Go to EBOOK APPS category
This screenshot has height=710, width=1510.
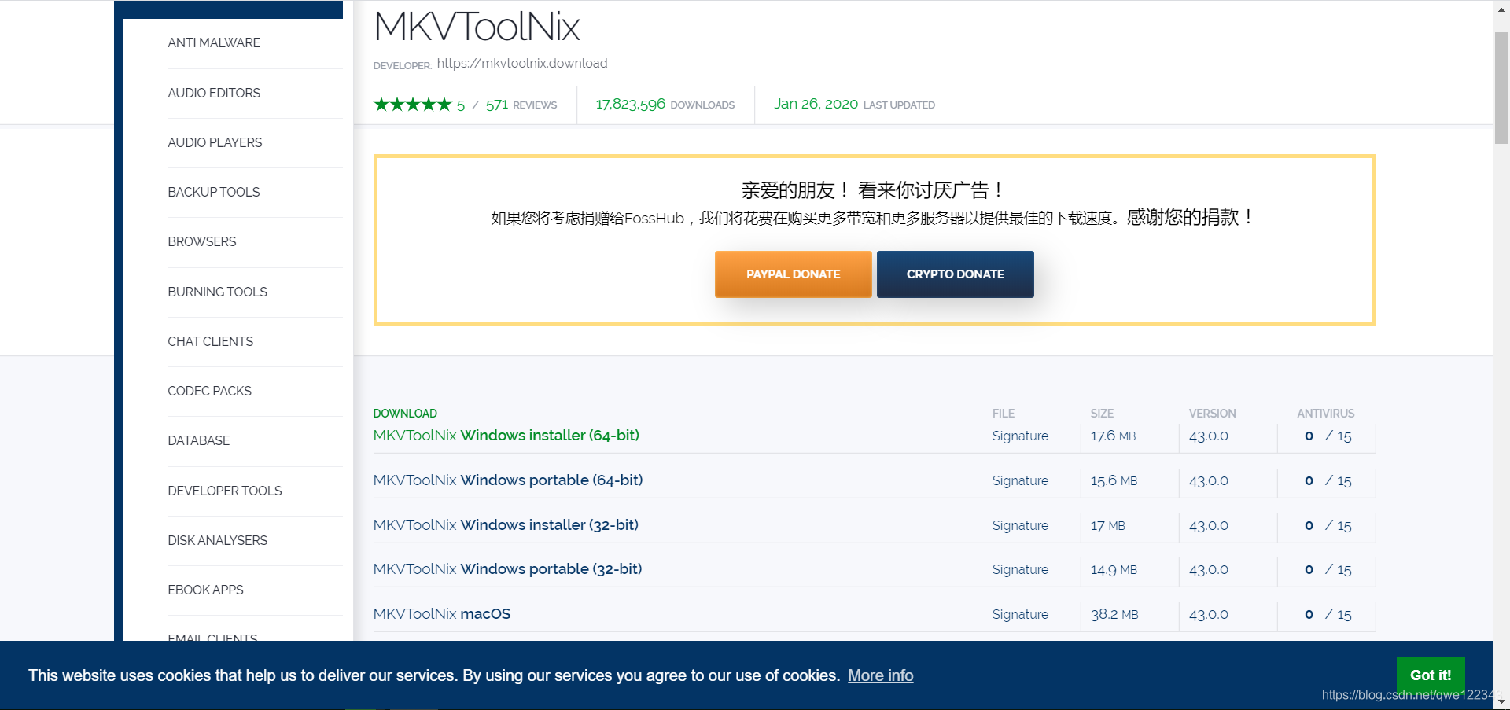(x=205, y=590)
